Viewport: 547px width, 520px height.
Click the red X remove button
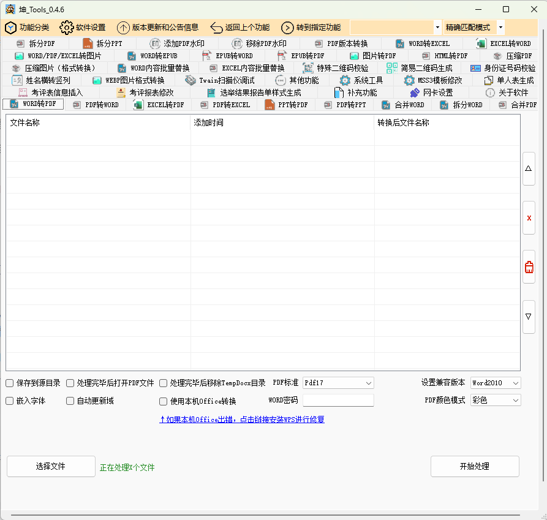(x=529, y=218)
